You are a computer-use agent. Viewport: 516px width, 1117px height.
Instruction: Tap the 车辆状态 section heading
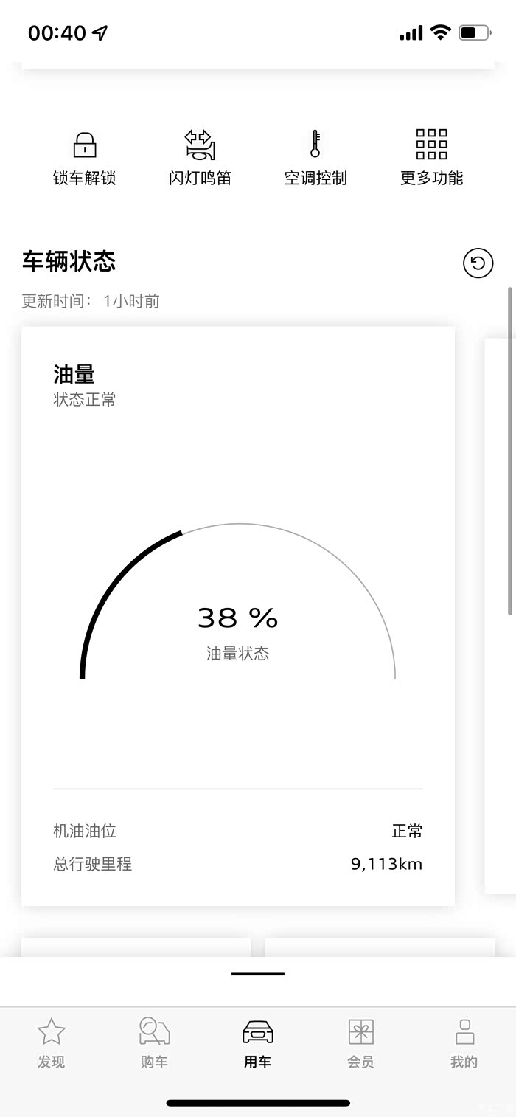click(x=69, y=262)
